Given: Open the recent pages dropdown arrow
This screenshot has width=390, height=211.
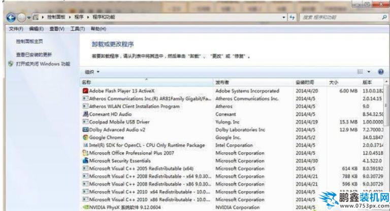Looking at the screenshot, I should [x=29, y=18].
